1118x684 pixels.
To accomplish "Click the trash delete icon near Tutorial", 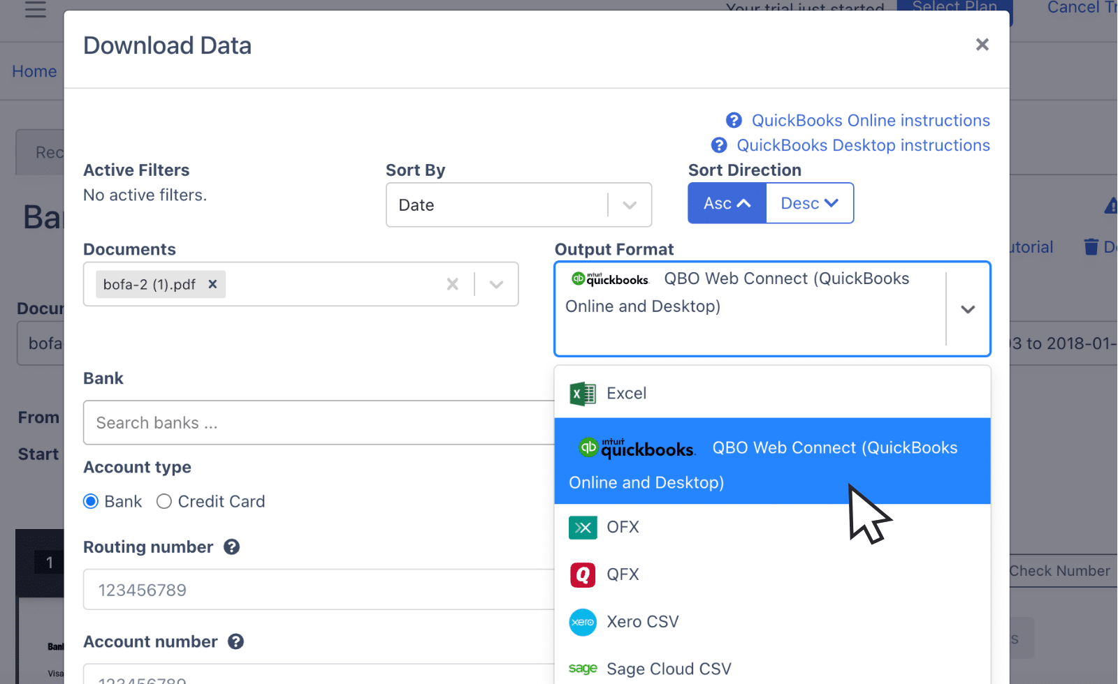I will tap(1090, 246).
